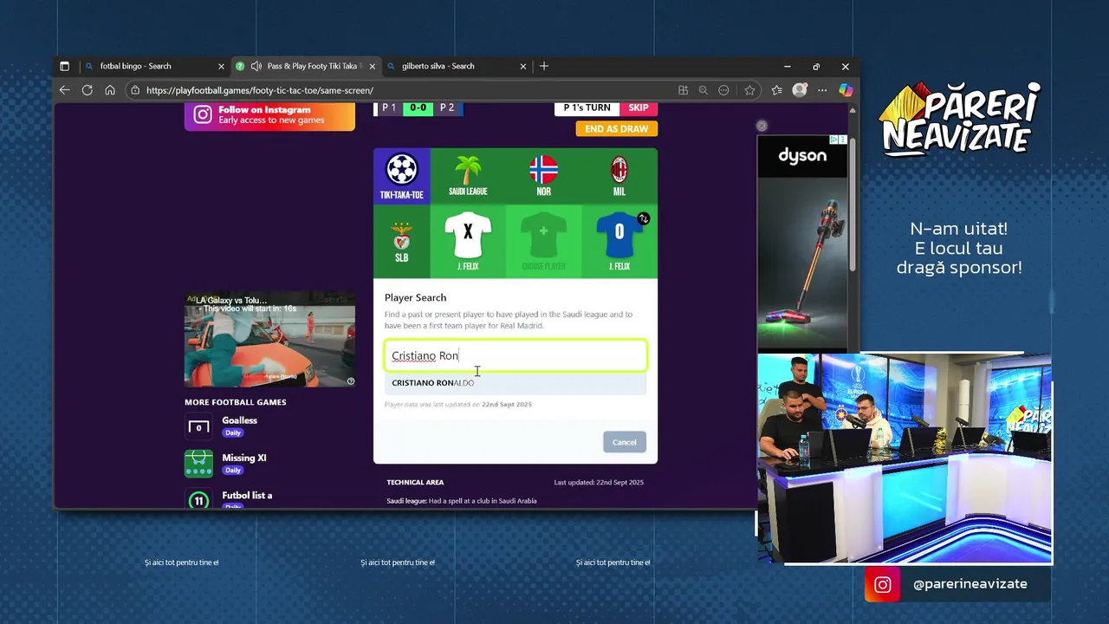Screen dimensions: 1109x624
Task: Click the page vertical scrollbar
Action: coord(853,204)
